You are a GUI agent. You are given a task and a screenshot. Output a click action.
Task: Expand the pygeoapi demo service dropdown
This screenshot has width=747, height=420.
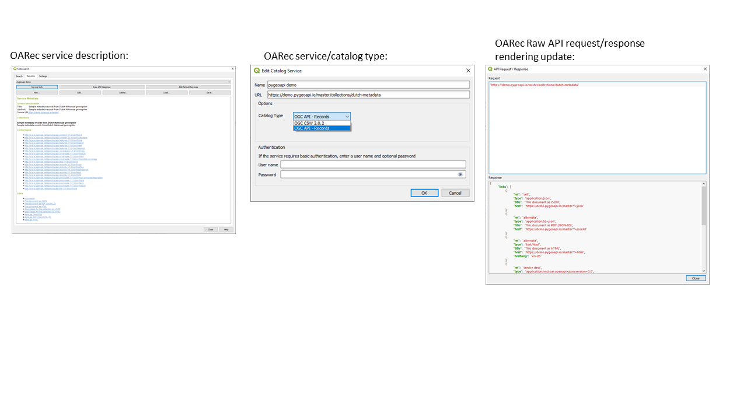(123, 82)
